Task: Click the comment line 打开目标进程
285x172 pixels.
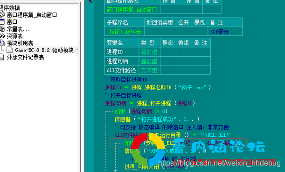Action: point(124,95)
